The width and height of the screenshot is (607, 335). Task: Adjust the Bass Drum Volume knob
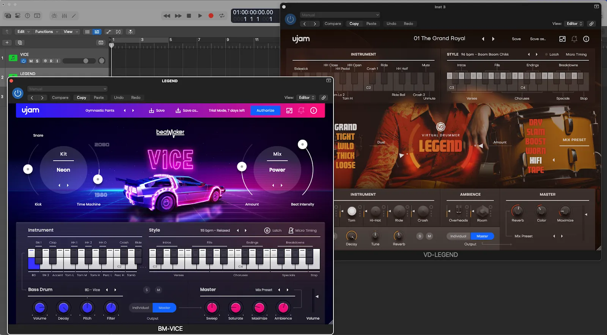[39, 308]
